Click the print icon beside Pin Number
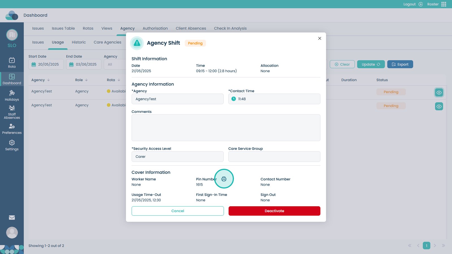 (224, 179)
